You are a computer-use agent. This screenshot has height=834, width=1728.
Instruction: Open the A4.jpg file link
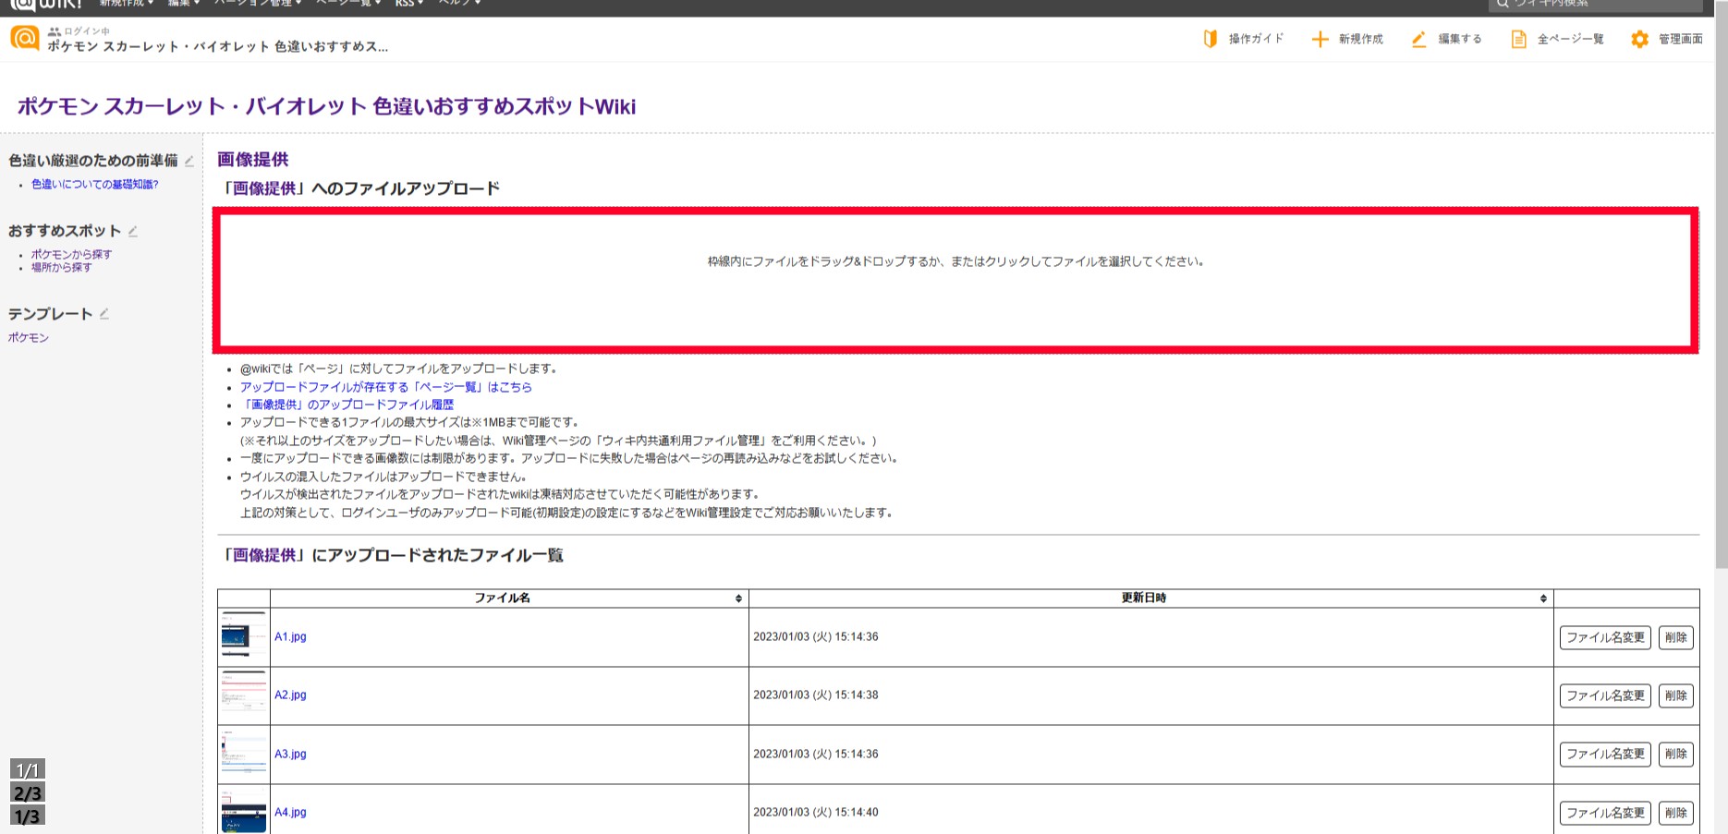click(x=290, y=812)
